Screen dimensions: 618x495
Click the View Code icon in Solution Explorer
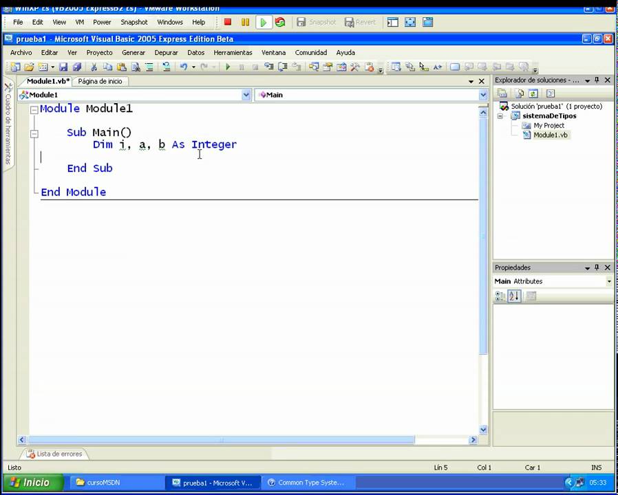tap(550, 93)
